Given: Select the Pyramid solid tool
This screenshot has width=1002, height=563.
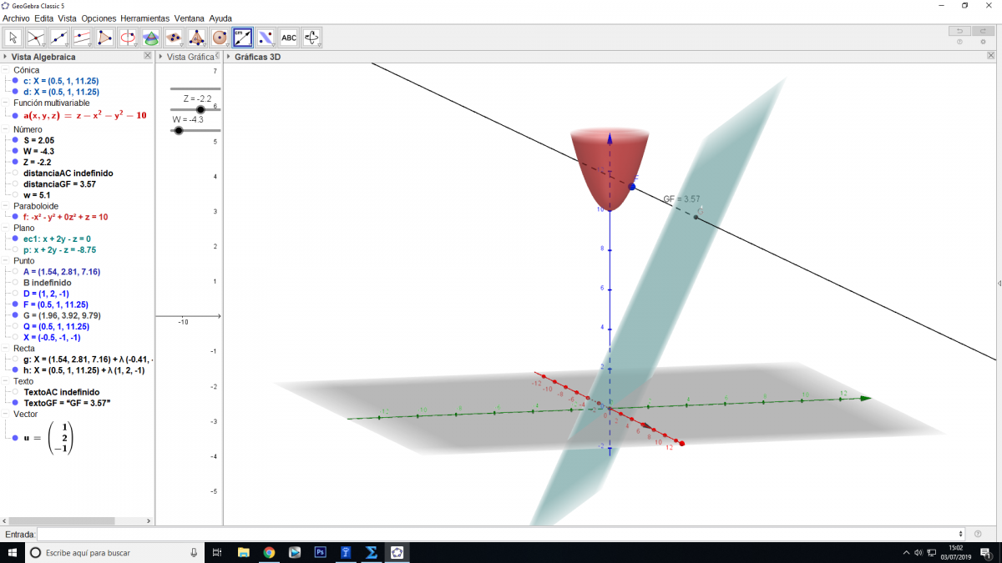Looking at the screenshot, I should pyautogui.click(x=197, y=37).
